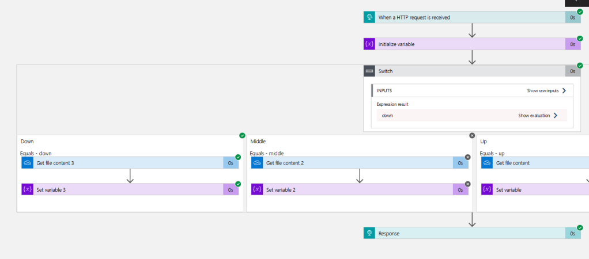Screen dimensions: 589x259
Task: Click the Middle case skipped status badge
Action: point(472,135)
